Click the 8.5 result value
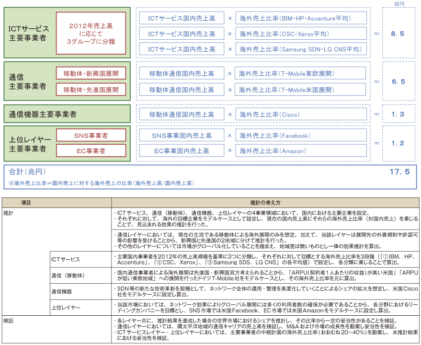The image size is (421, 345). pos(398,34)
